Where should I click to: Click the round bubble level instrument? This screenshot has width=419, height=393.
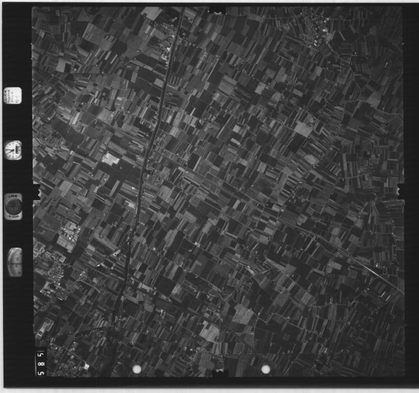point(13,207)
